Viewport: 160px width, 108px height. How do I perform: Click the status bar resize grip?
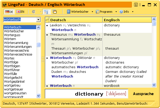click(x=156, y=104)
